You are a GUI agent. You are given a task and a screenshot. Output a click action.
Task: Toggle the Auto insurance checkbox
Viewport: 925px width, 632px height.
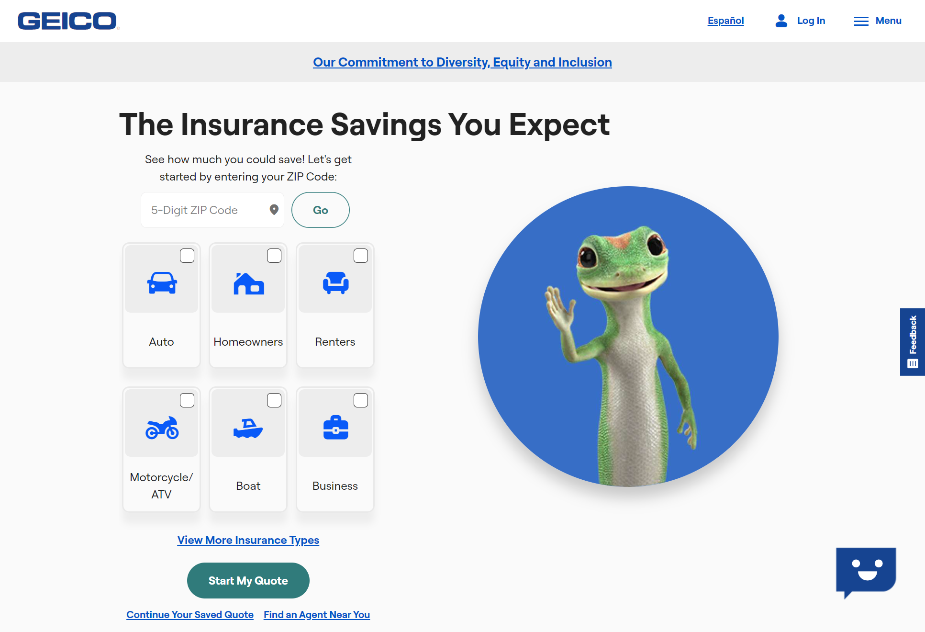187,255
